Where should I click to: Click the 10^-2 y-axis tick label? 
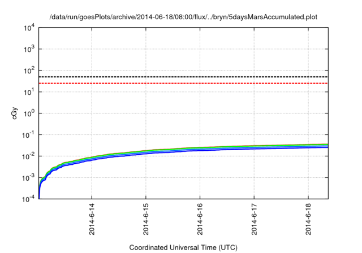click(28, 156)
